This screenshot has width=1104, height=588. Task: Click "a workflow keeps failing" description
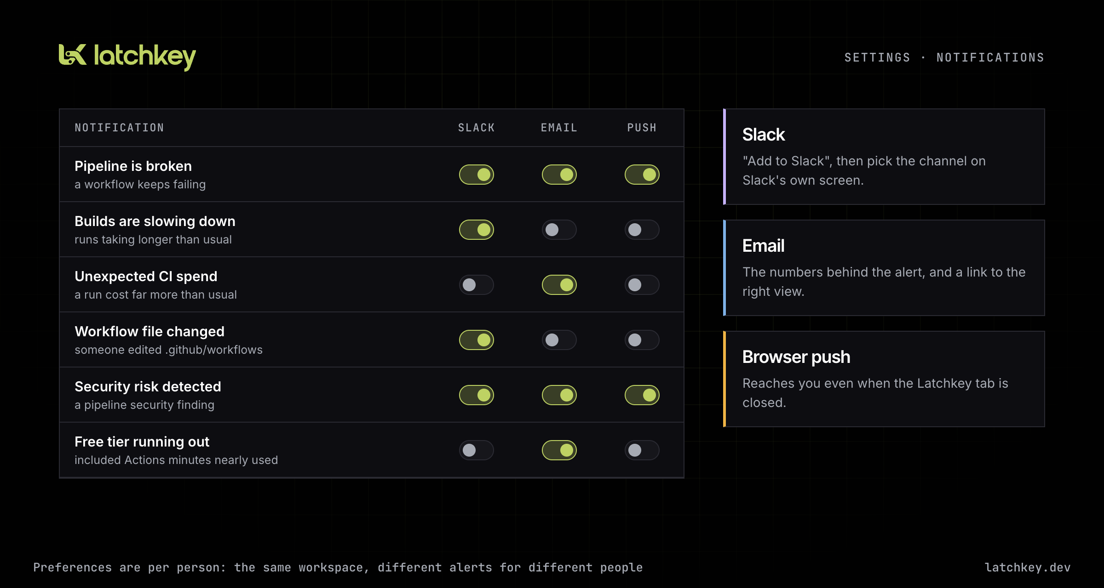click(140, 184)
